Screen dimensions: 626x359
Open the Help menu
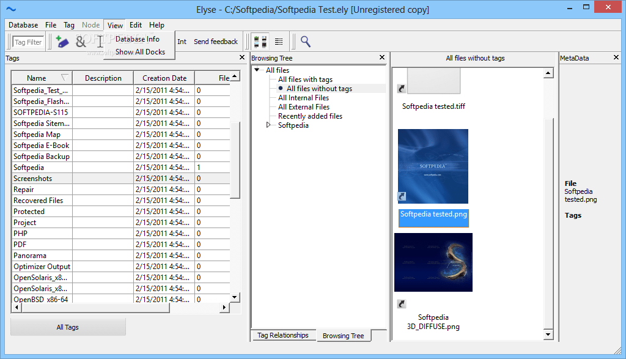pos(157,24)
